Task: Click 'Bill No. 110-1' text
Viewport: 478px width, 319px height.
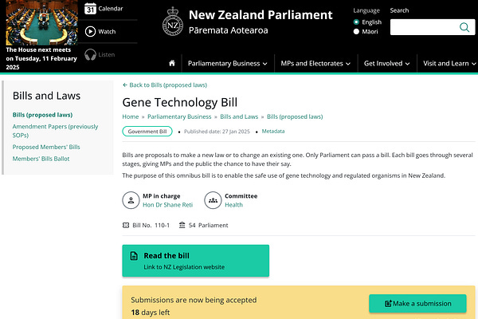Action: coord(151,225)
